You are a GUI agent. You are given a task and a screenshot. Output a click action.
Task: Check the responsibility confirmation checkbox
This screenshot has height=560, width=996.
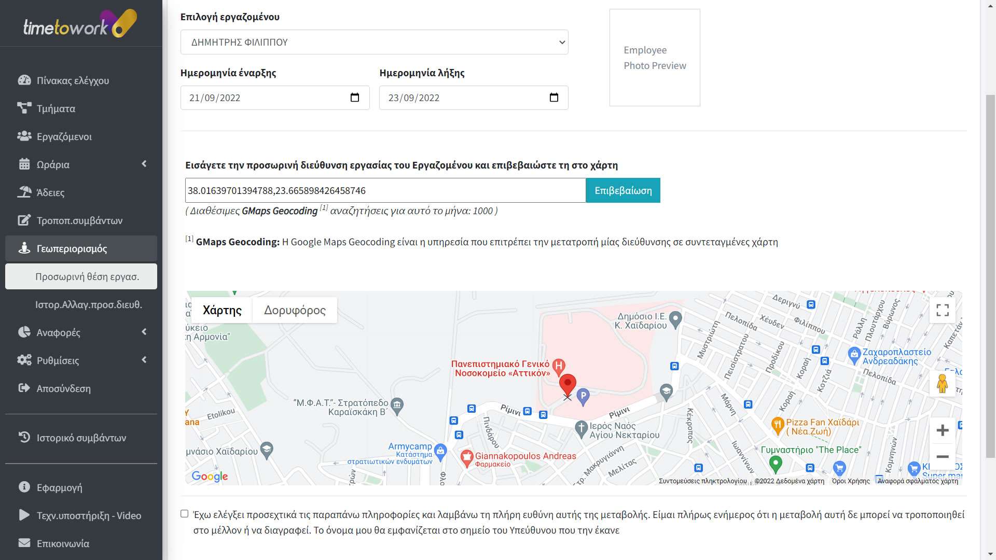click(185, 513)
